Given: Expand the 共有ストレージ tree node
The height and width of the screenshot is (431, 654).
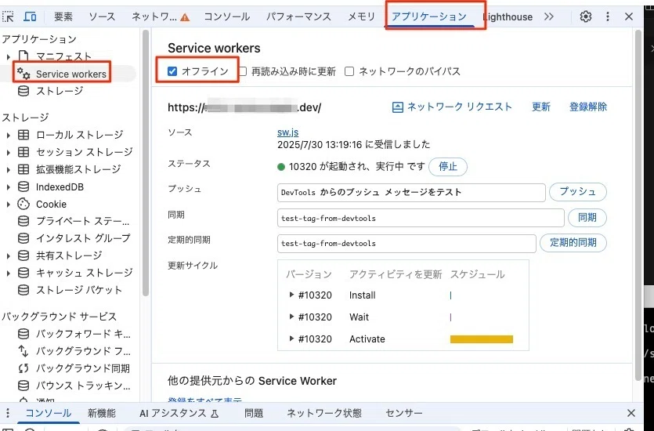Looking at the screenshot, I should click(x=8, y=255).
